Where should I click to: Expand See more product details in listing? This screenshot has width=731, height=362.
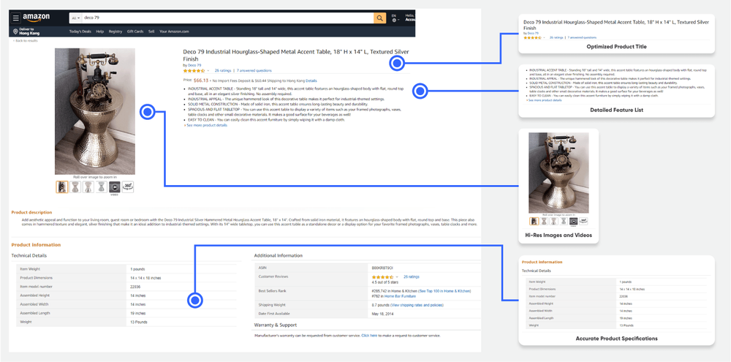tap(207, 125)
